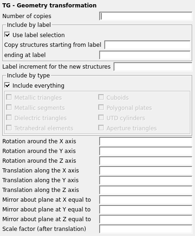195x236 pixels.
Task: Toggle Use label selection checkbox
Action: 7,35
